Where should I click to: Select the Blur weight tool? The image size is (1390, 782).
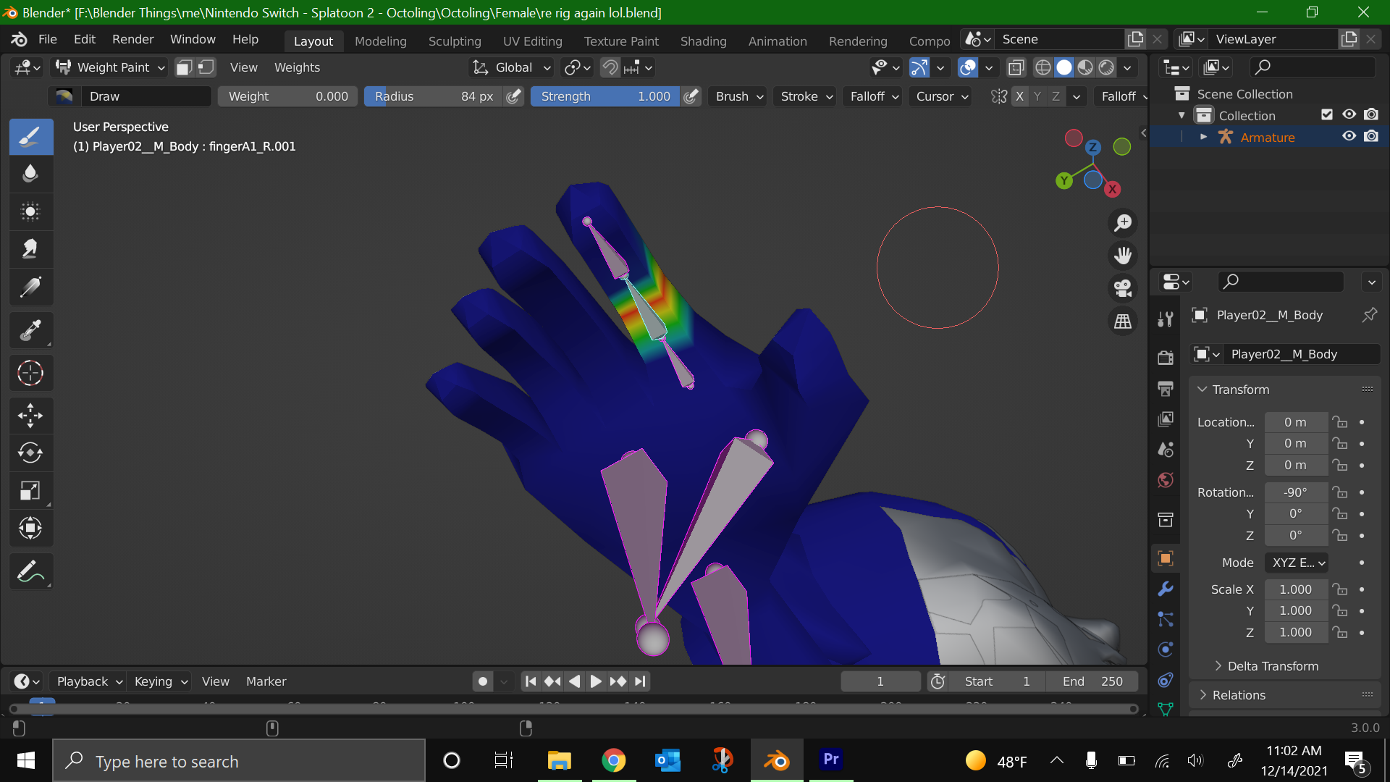click(x=30, y=174)
